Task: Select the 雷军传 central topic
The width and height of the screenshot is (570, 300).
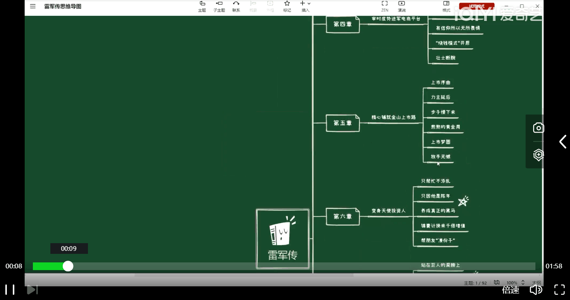Action: pyautogui.click(x=283, y=239)
